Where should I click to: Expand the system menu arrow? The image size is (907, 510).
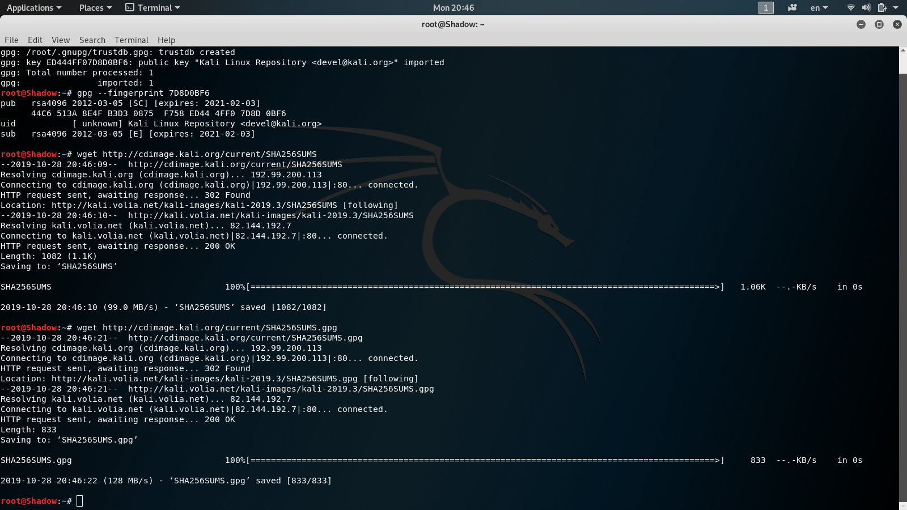point(896,7)
